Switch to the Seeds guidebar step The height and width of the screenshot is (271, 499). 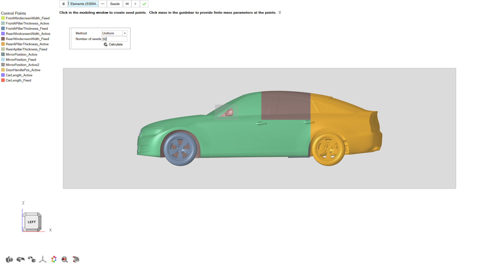coord(115,4)
